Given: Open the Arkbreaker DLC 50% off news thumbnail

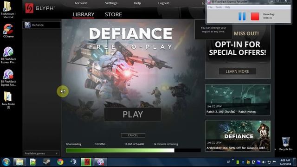Looking at the screenshot, I should [x=238, y=136].
